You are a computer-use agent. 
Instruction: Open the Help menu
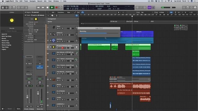click(65, 1)
